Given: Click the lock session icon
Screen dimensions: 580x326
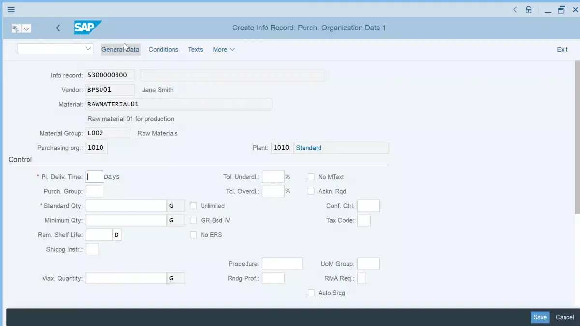Looking at the screenshot, I should [529, 9].
